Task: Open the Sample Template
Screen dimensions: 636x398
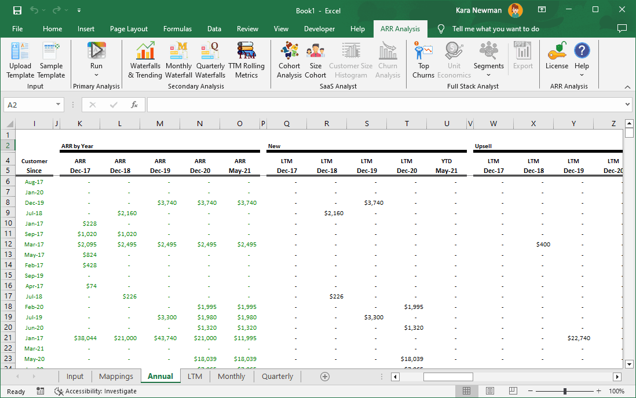Action: point(51,58)
